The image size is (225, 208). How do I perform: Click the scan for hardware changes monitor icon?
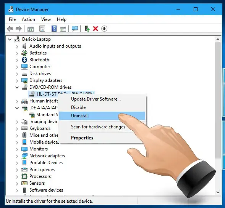tap(75, 29)
